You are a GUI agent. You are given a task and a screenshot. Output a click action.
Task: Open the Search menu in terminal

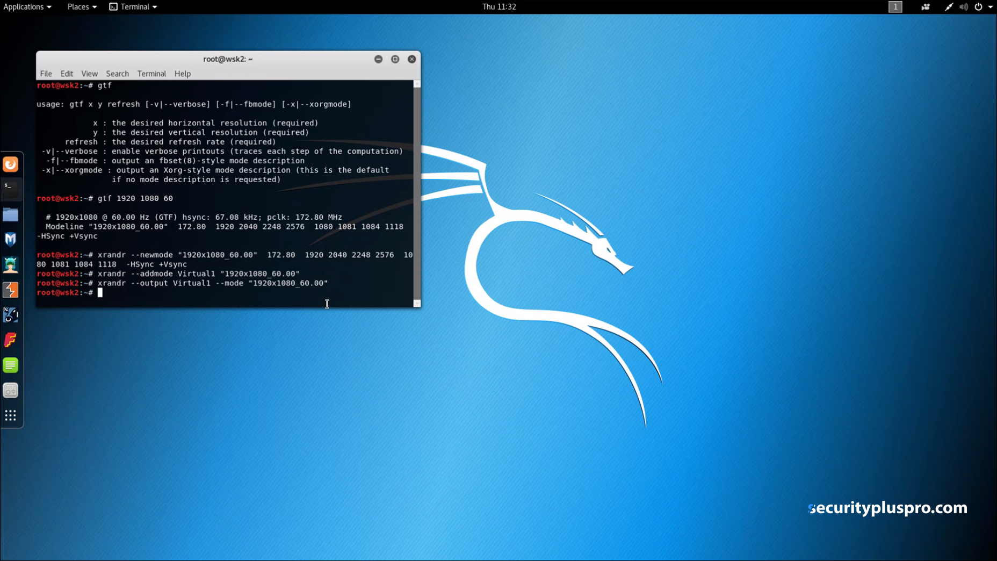(x=117, y=74)
